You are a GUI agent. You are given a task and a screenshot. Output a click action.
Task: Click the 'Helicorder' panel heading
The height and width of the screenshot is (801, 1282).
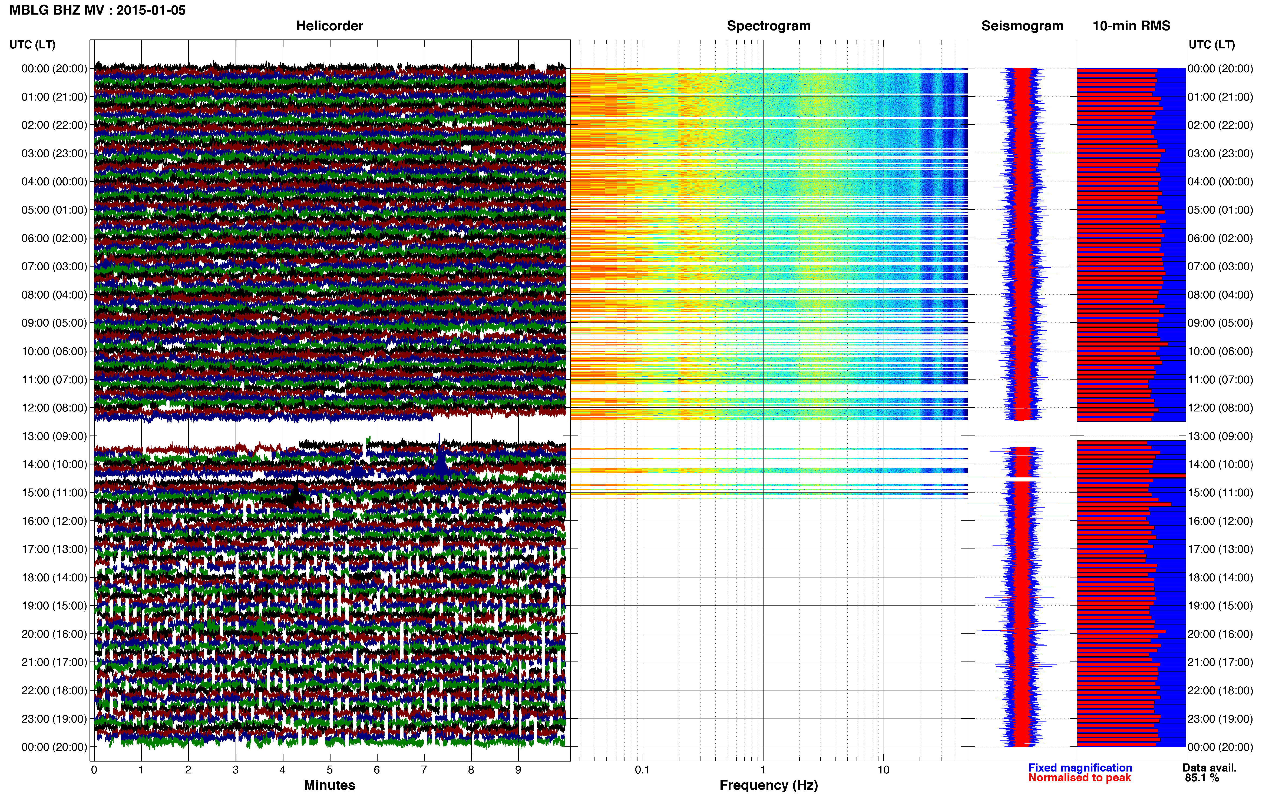click(x=330, y=26)
